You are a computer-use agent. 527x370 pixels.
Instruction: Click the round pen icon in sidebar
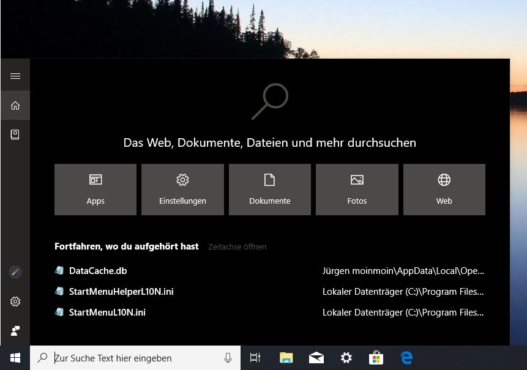(x=15, y=272)
